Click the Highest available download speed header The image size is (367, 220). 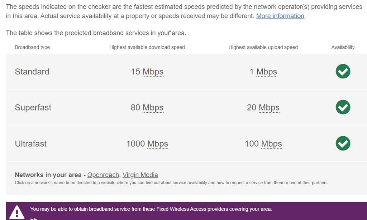(x=147, y=47)
